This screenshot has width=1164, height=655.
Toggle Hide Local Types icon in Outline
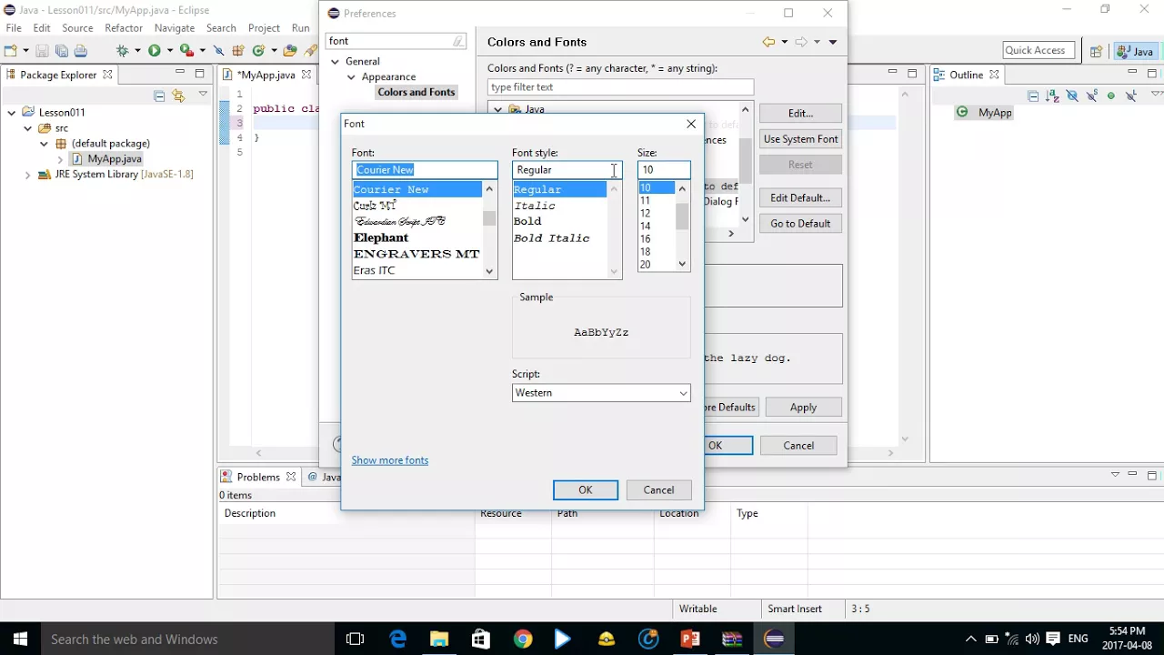point(1131,96)
